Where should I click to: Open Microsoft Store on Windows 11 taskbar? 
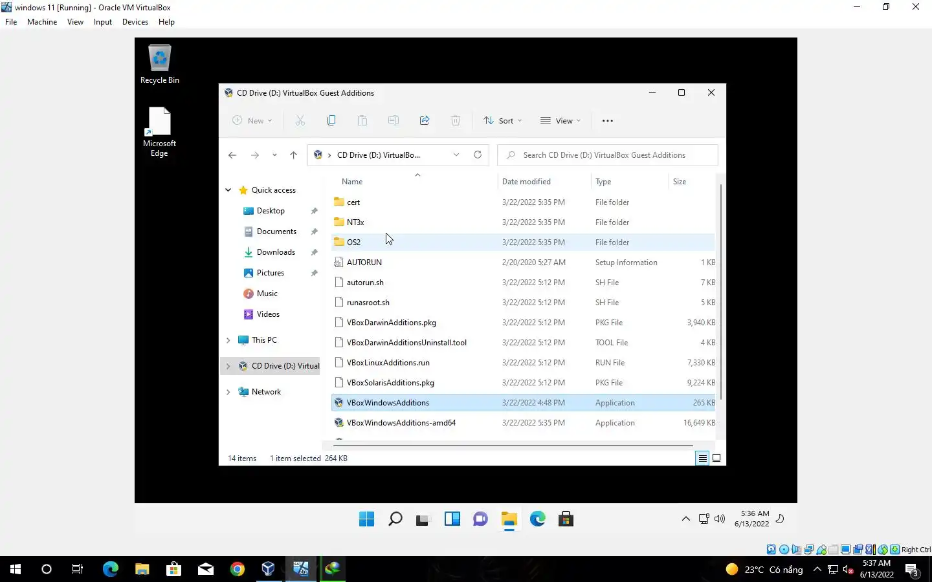pyautogui.click(x=566, y=519)
